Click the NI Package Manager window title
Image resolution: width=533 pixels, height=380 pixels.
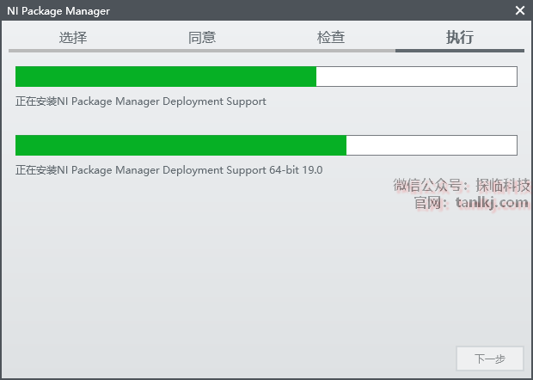(x=58, y=10)
